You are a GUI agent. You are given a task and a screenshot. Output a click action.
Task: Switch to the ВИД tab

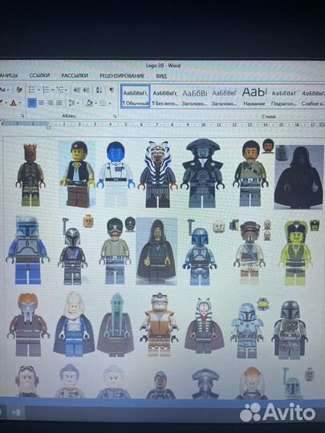coord(161,76)
